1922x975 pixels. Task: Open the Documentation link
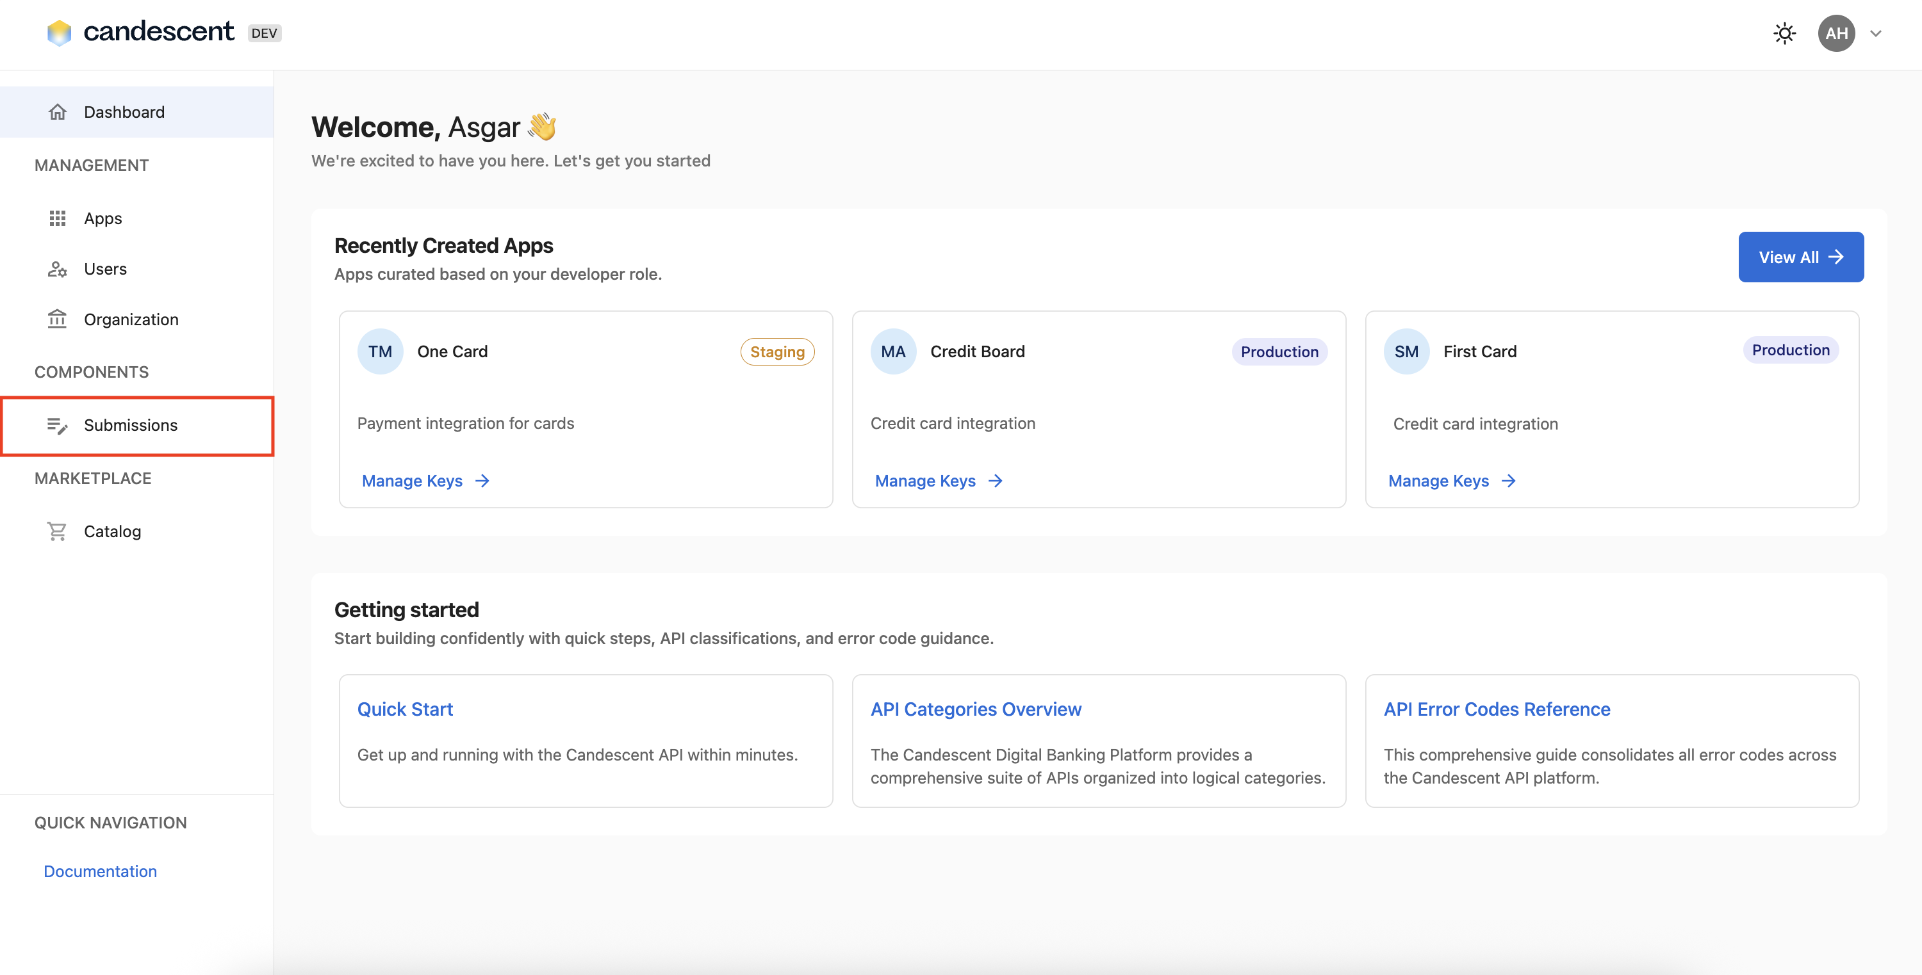coord(99,871)
